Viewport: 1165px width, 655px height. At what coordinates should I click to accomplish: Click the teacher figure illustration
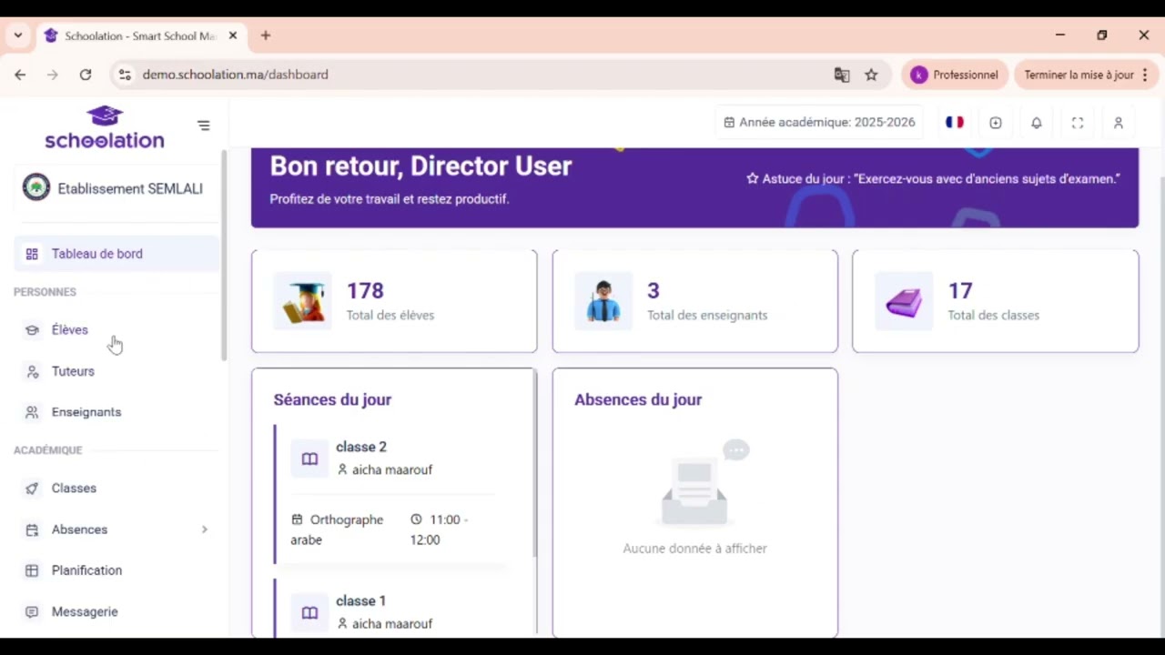[603, 301]
